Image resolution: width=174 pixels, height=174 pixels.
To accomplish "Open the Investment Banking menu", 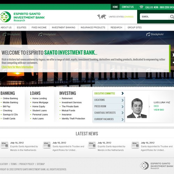I will point(63,27).
